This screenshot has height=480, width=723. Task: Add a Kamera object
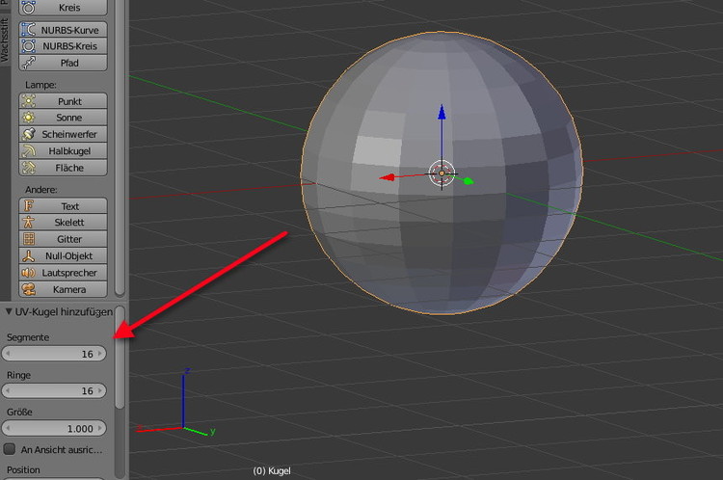(64, 289)
